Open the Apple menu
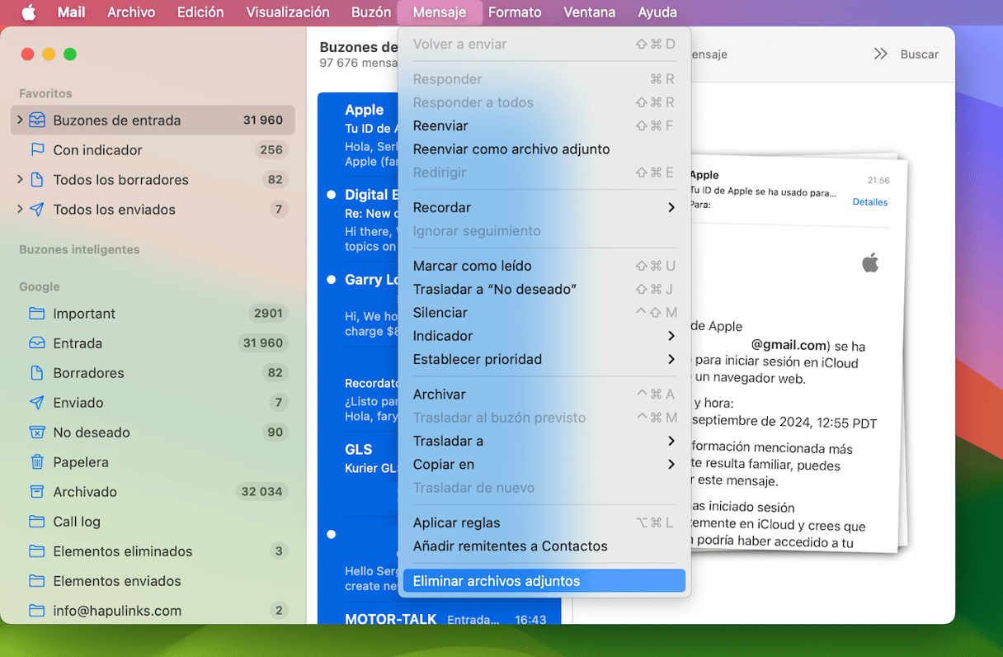 (28, 12)
